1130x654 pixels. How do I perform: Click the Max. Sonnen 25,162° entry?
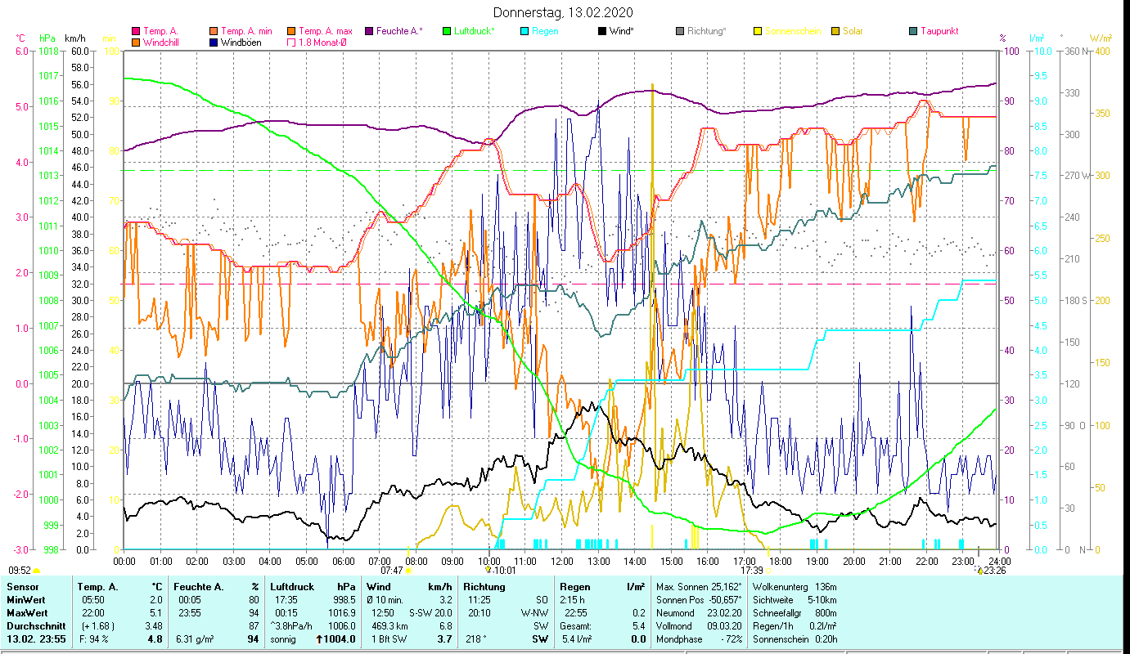[699, 587]
